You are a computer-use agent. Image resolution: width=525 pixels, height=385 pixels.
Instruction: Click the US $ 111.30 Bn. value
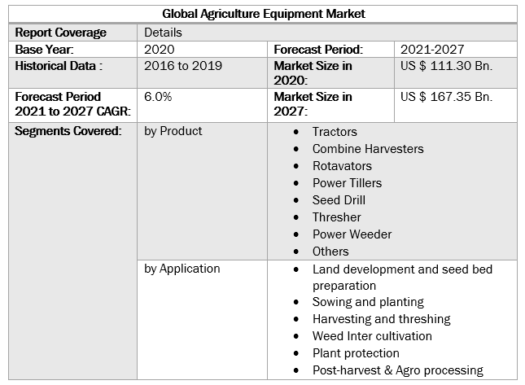coord(447,65)
